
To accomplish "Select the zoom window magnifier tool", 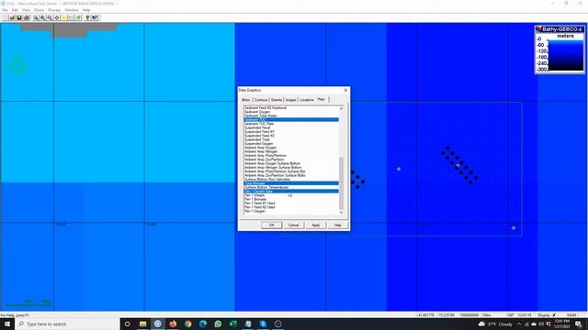I will (x=36, y=17).
